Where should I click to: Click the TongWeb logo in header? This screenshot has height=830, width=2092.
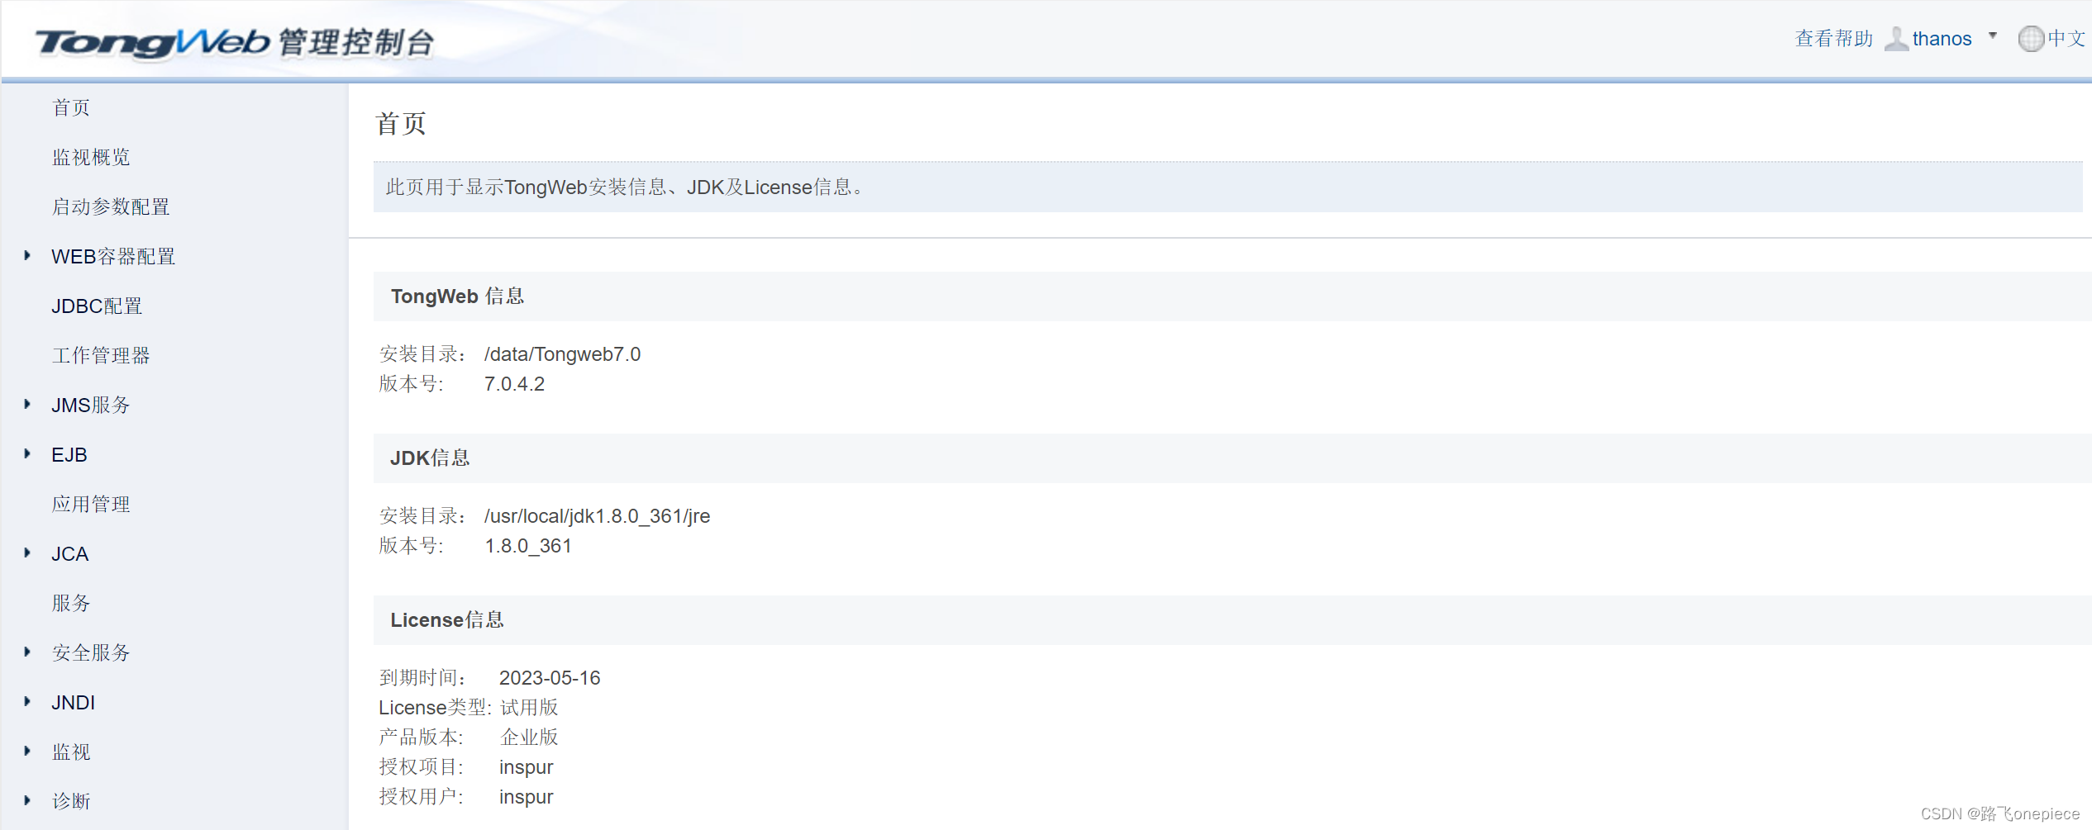click(235, 42)
